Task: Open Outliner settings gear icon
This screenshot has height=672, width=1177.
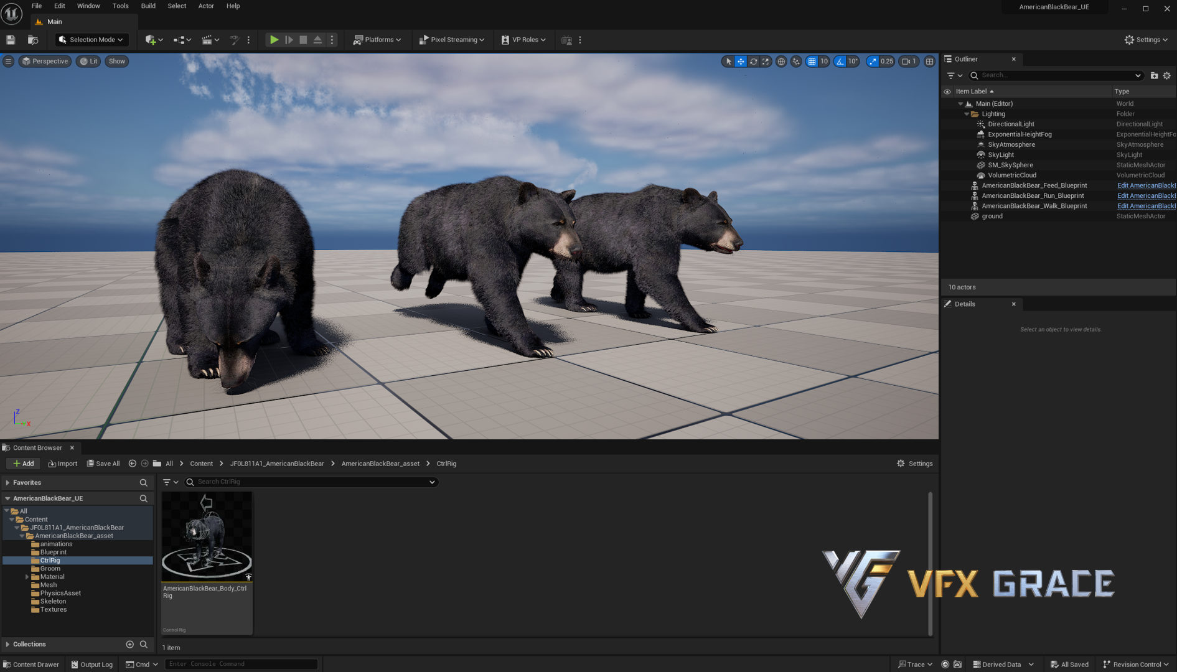Action: [1167, 76]
